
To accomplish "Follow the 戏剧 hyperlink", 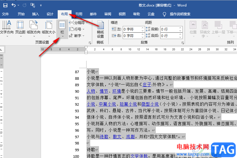I will click(130, 137).
